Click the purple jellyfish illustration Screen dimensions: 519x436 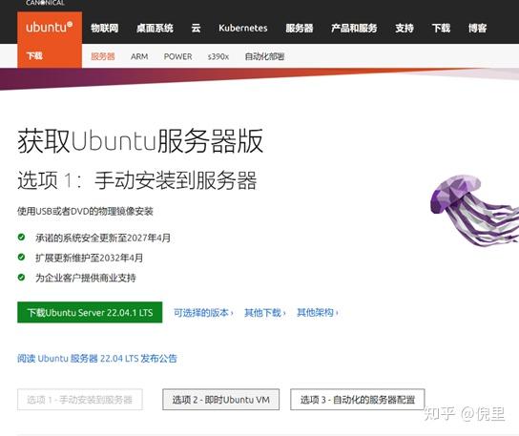point(474,211)
